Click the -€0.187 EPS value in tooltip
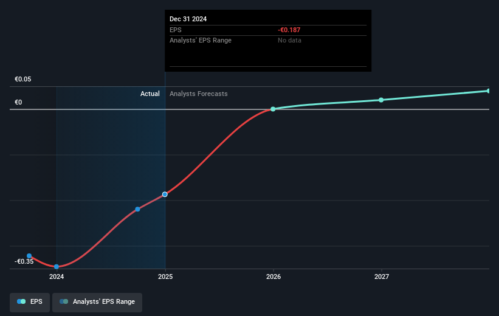The height and width of the screenshot is (316, 499). click(289, 30)
